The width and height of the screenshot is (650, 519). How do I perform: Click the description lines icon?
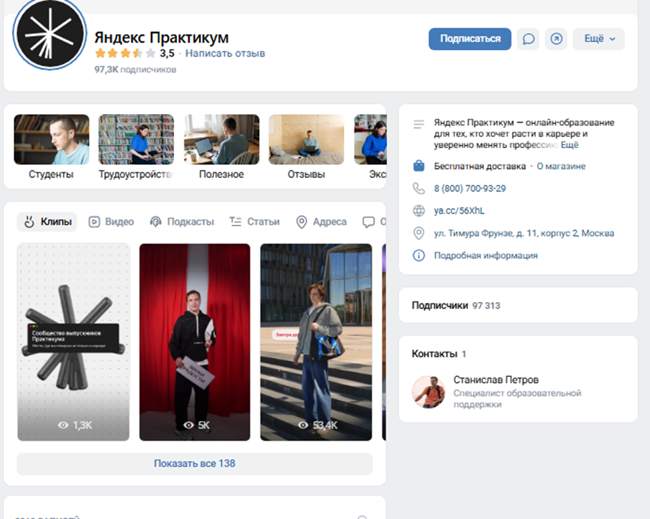click(418, 124)
